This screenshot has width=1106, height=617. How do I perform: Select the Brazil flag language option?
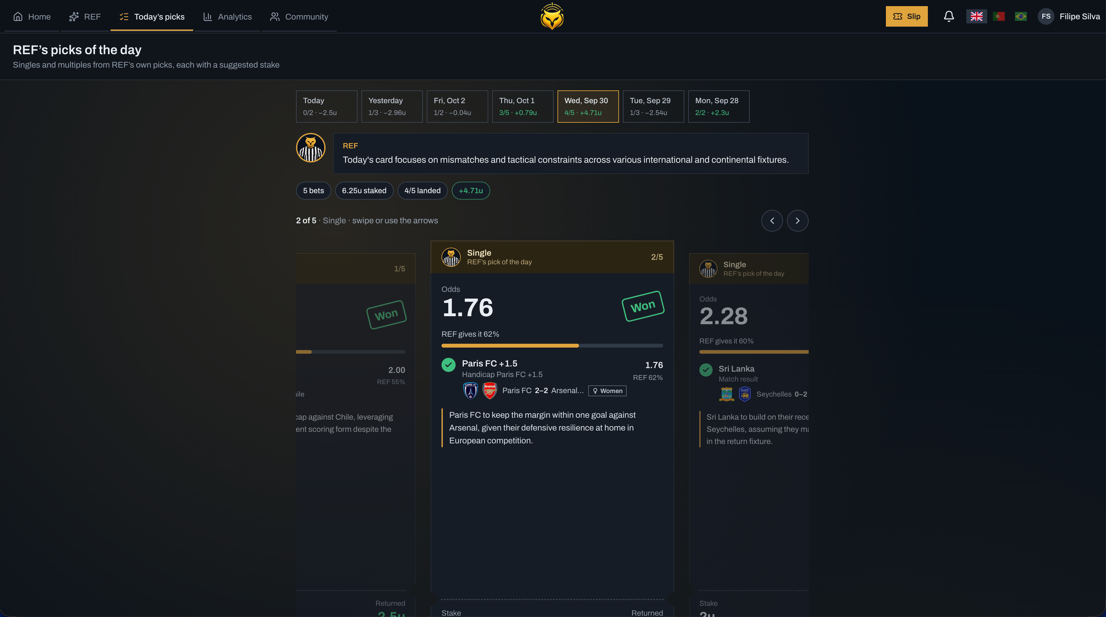1020,16
